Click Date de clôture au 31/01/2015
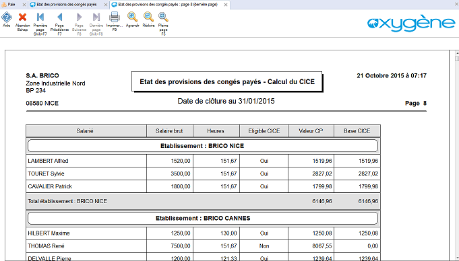 coord(226,101)
